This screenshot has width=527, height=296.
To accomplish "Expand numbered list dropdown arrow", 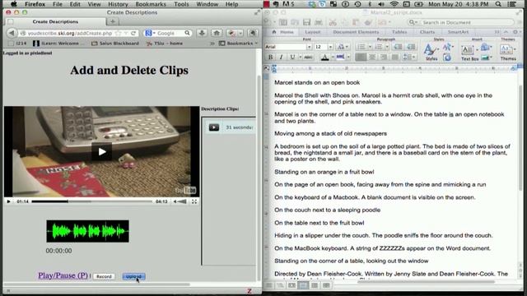I will (x=387, y=47).
